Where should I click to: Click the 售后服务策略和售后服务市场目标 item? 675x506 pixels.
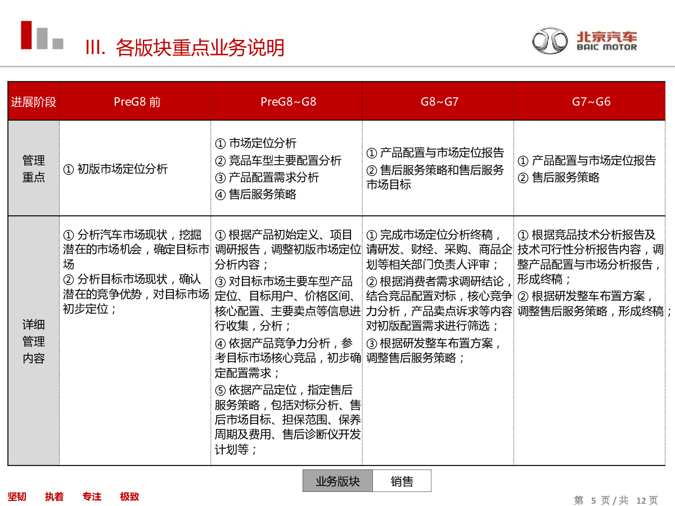435,177
